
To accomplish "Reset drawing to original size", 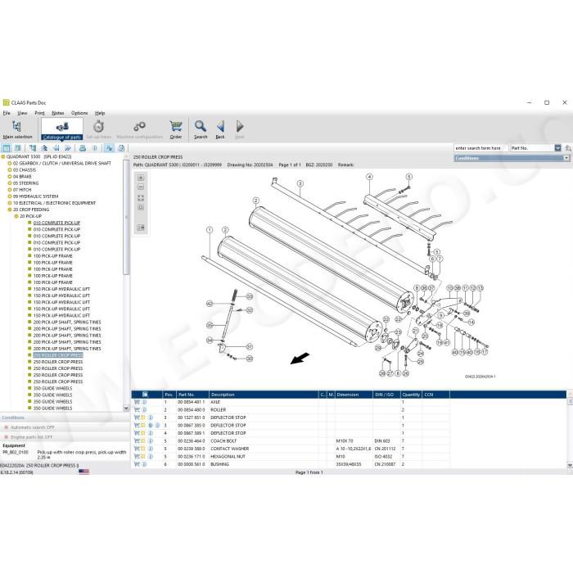I will click(141, 207).
